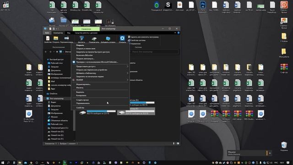
Task: Collapse the ribbon with the arrow
Action: click(175, 33)
